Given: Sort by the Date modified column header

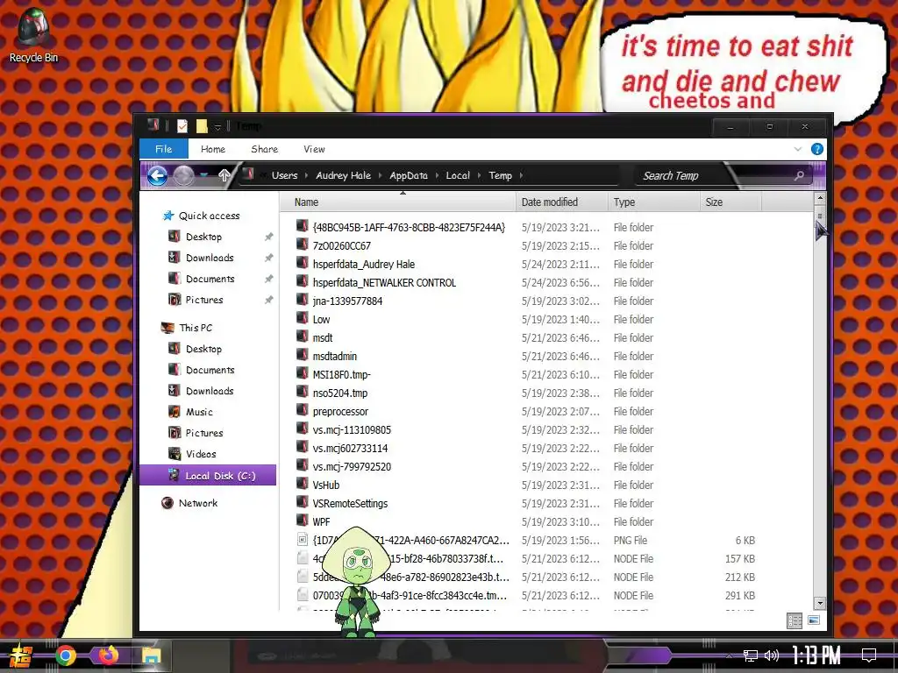Looking at the screenshot, I should [x=562, y=202].
